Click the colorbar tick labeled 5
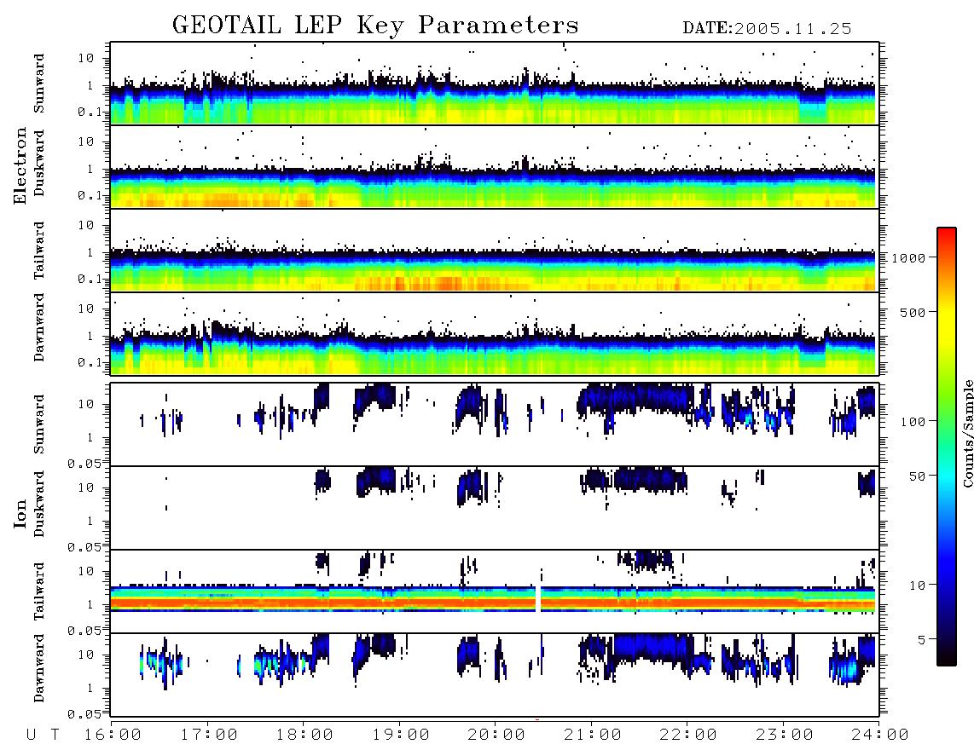 (922, 639)
